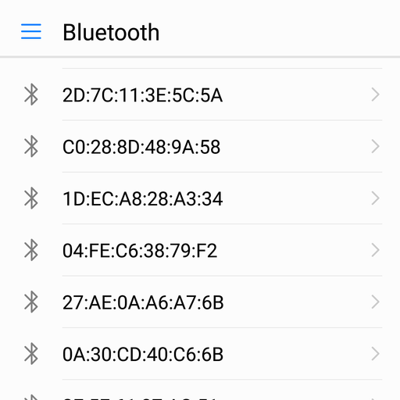This screenshot has width=400, height=400.
Task: Tap the Bluetooth icon beside 2D:7C:11:3E:5C:5A
Action: coord(31,95)
